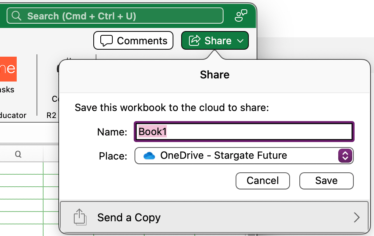Click the Send a Copy document icon
Screen dimensions: 374x236
pos(79,217)
